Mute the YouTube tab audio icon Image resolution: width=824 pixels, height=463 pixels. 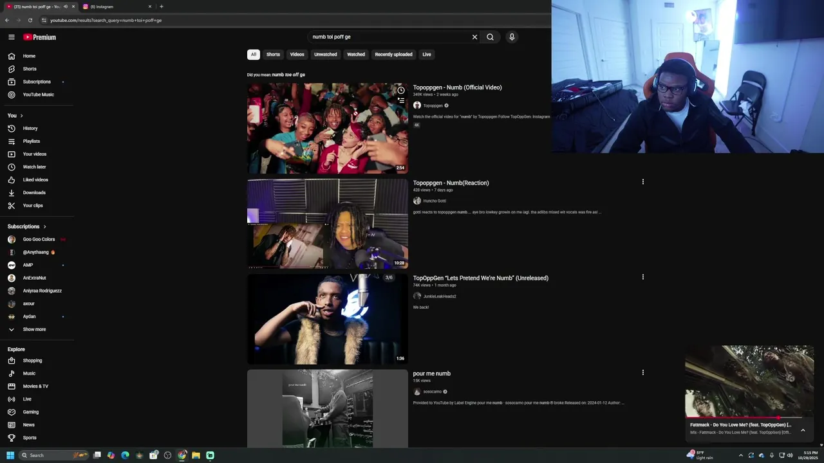(65, 6)
